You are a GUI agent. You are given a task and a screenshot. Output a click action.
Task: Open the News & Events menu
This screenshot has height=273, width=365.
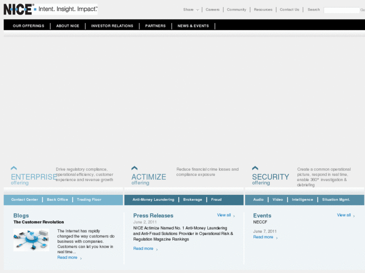pyautogui.click(x=193, y=26)
